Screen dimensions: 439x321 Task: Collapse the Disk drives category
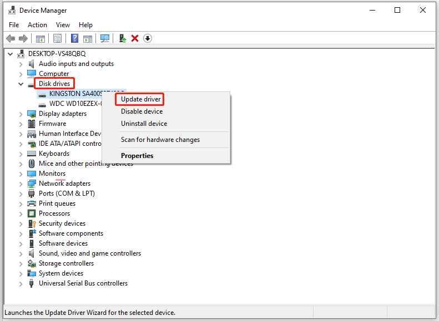tap(21, 84)
